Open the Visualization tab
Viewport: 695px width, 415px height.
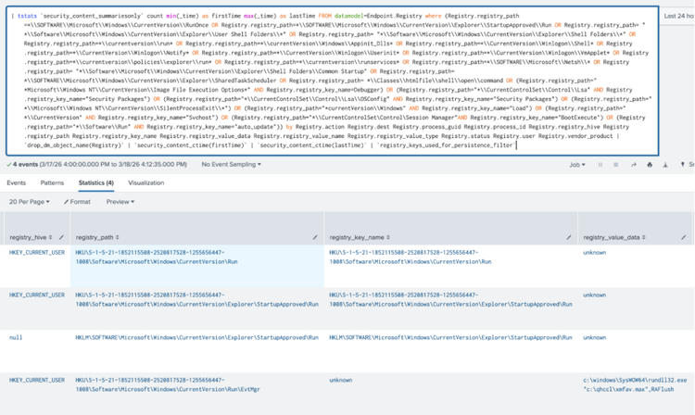click(145, 183)
